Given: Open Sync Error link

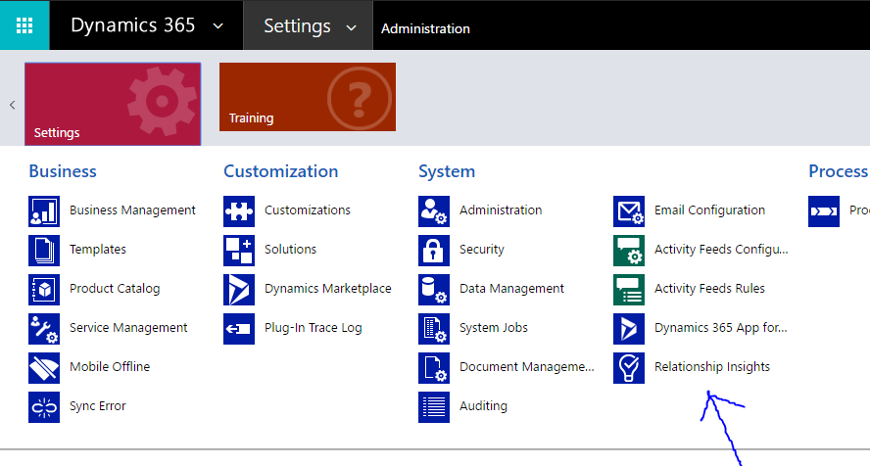Looking at the screenshot, I should click(x=98, y=406).
